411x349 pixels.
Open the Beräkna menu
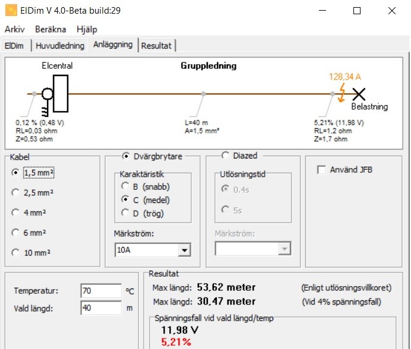point(50,29)
